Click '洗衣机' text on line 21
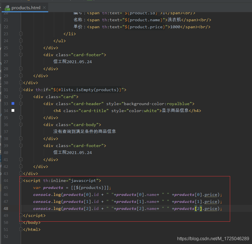This screenshot has height=244, width=252. 175,20
